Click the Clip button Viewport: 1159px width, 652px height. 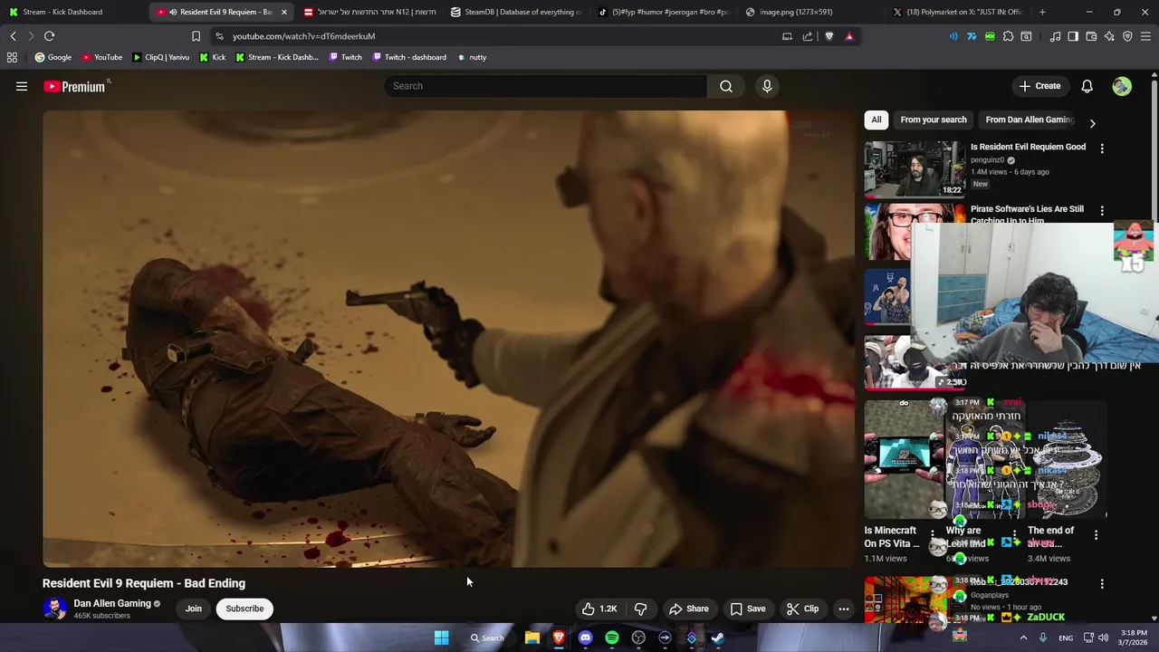[802, 609]
